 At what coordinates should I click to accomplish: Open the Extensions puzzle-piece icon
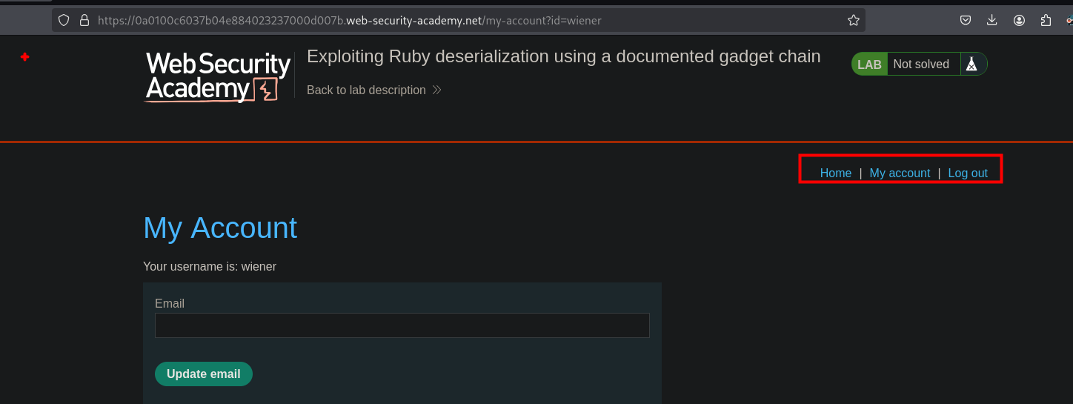point(1046,20)
